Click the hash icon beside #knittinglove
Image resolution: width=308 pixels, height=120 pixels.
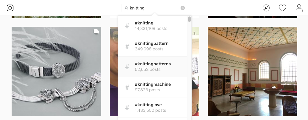[127, 107]
